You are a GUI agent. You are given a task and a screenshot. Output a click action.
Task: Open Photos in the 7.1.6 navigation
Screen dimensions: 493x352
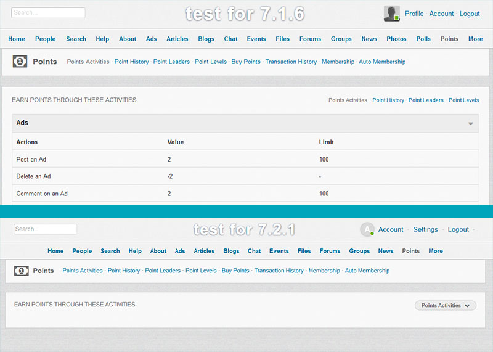[396, 39]
